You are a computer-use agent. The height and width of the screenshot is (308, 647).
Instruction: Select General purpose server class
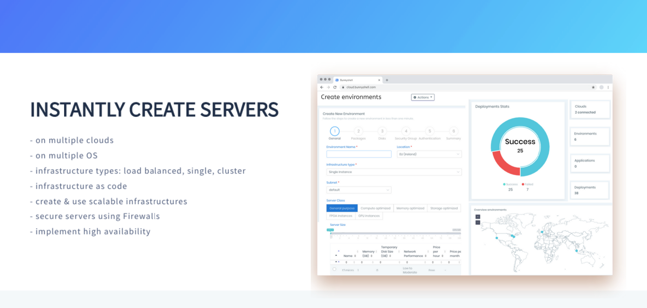(x=342, y=208)
